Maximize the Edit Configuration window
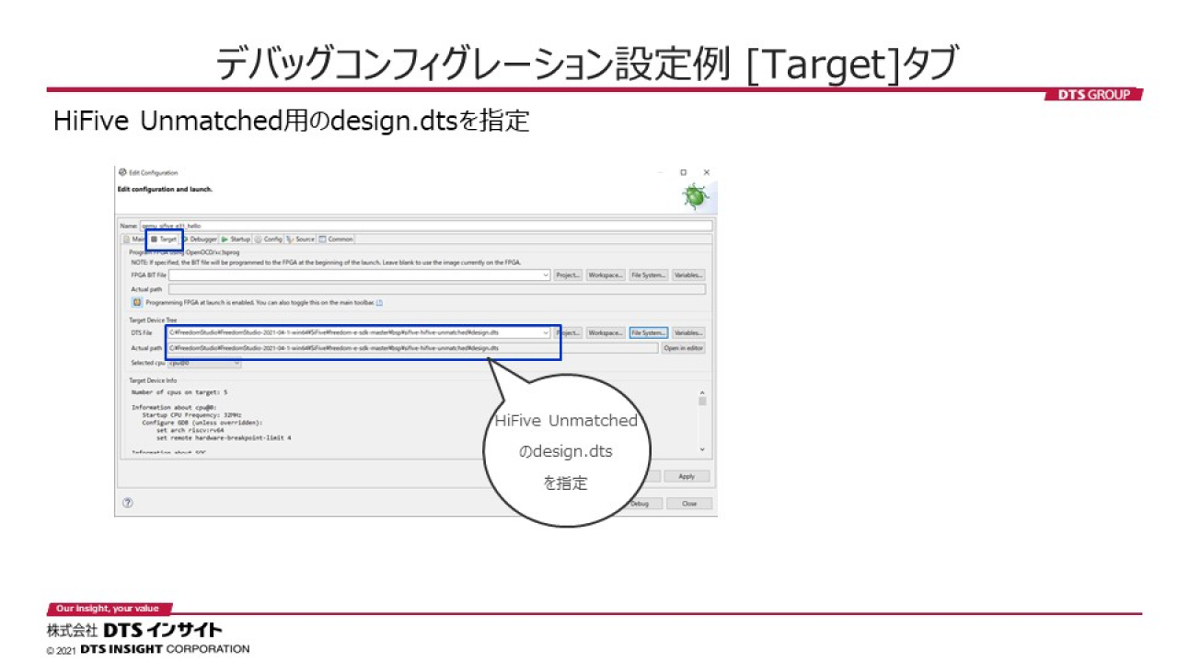This screenshot has width=1178, height=663. pos(683,172)
